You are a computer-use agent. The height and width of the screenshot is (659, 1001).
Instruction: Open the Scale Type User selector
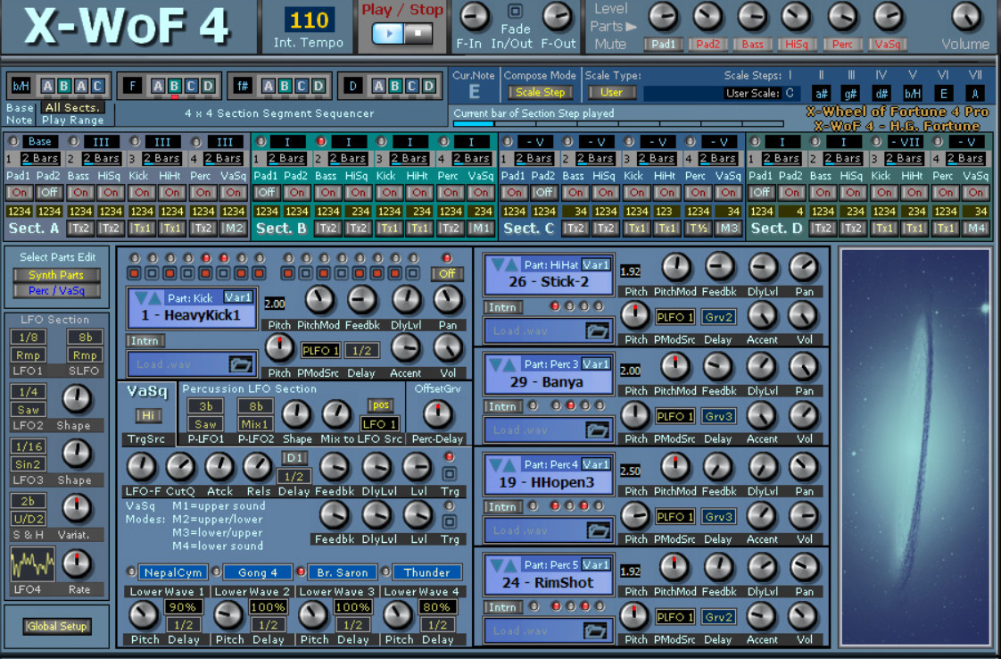[x=611, y=93]
